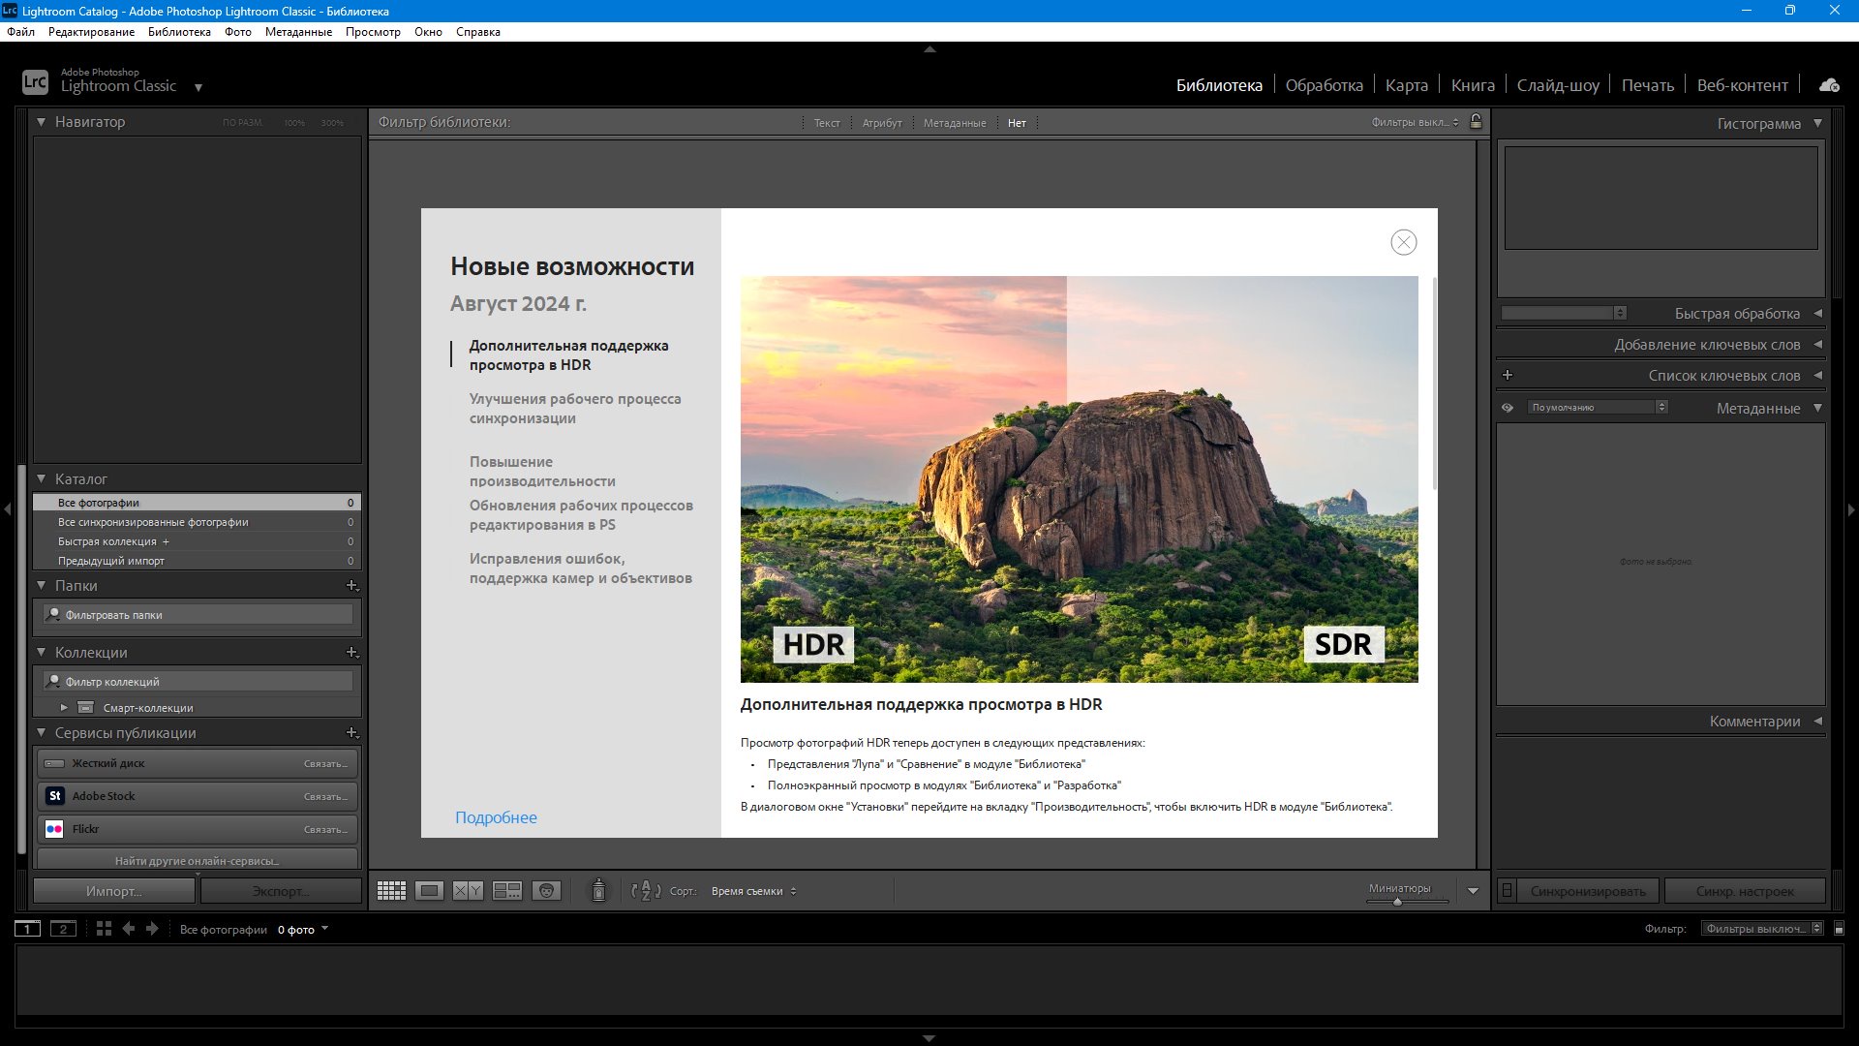Screen dimensions: 1859x1046
Task: Close the New Features dialog
Action: [x=1403, y=242]
